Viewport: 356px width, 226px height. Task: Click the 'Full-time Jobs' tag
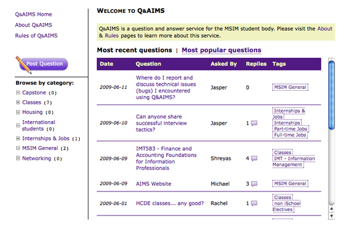coord(290,135)
